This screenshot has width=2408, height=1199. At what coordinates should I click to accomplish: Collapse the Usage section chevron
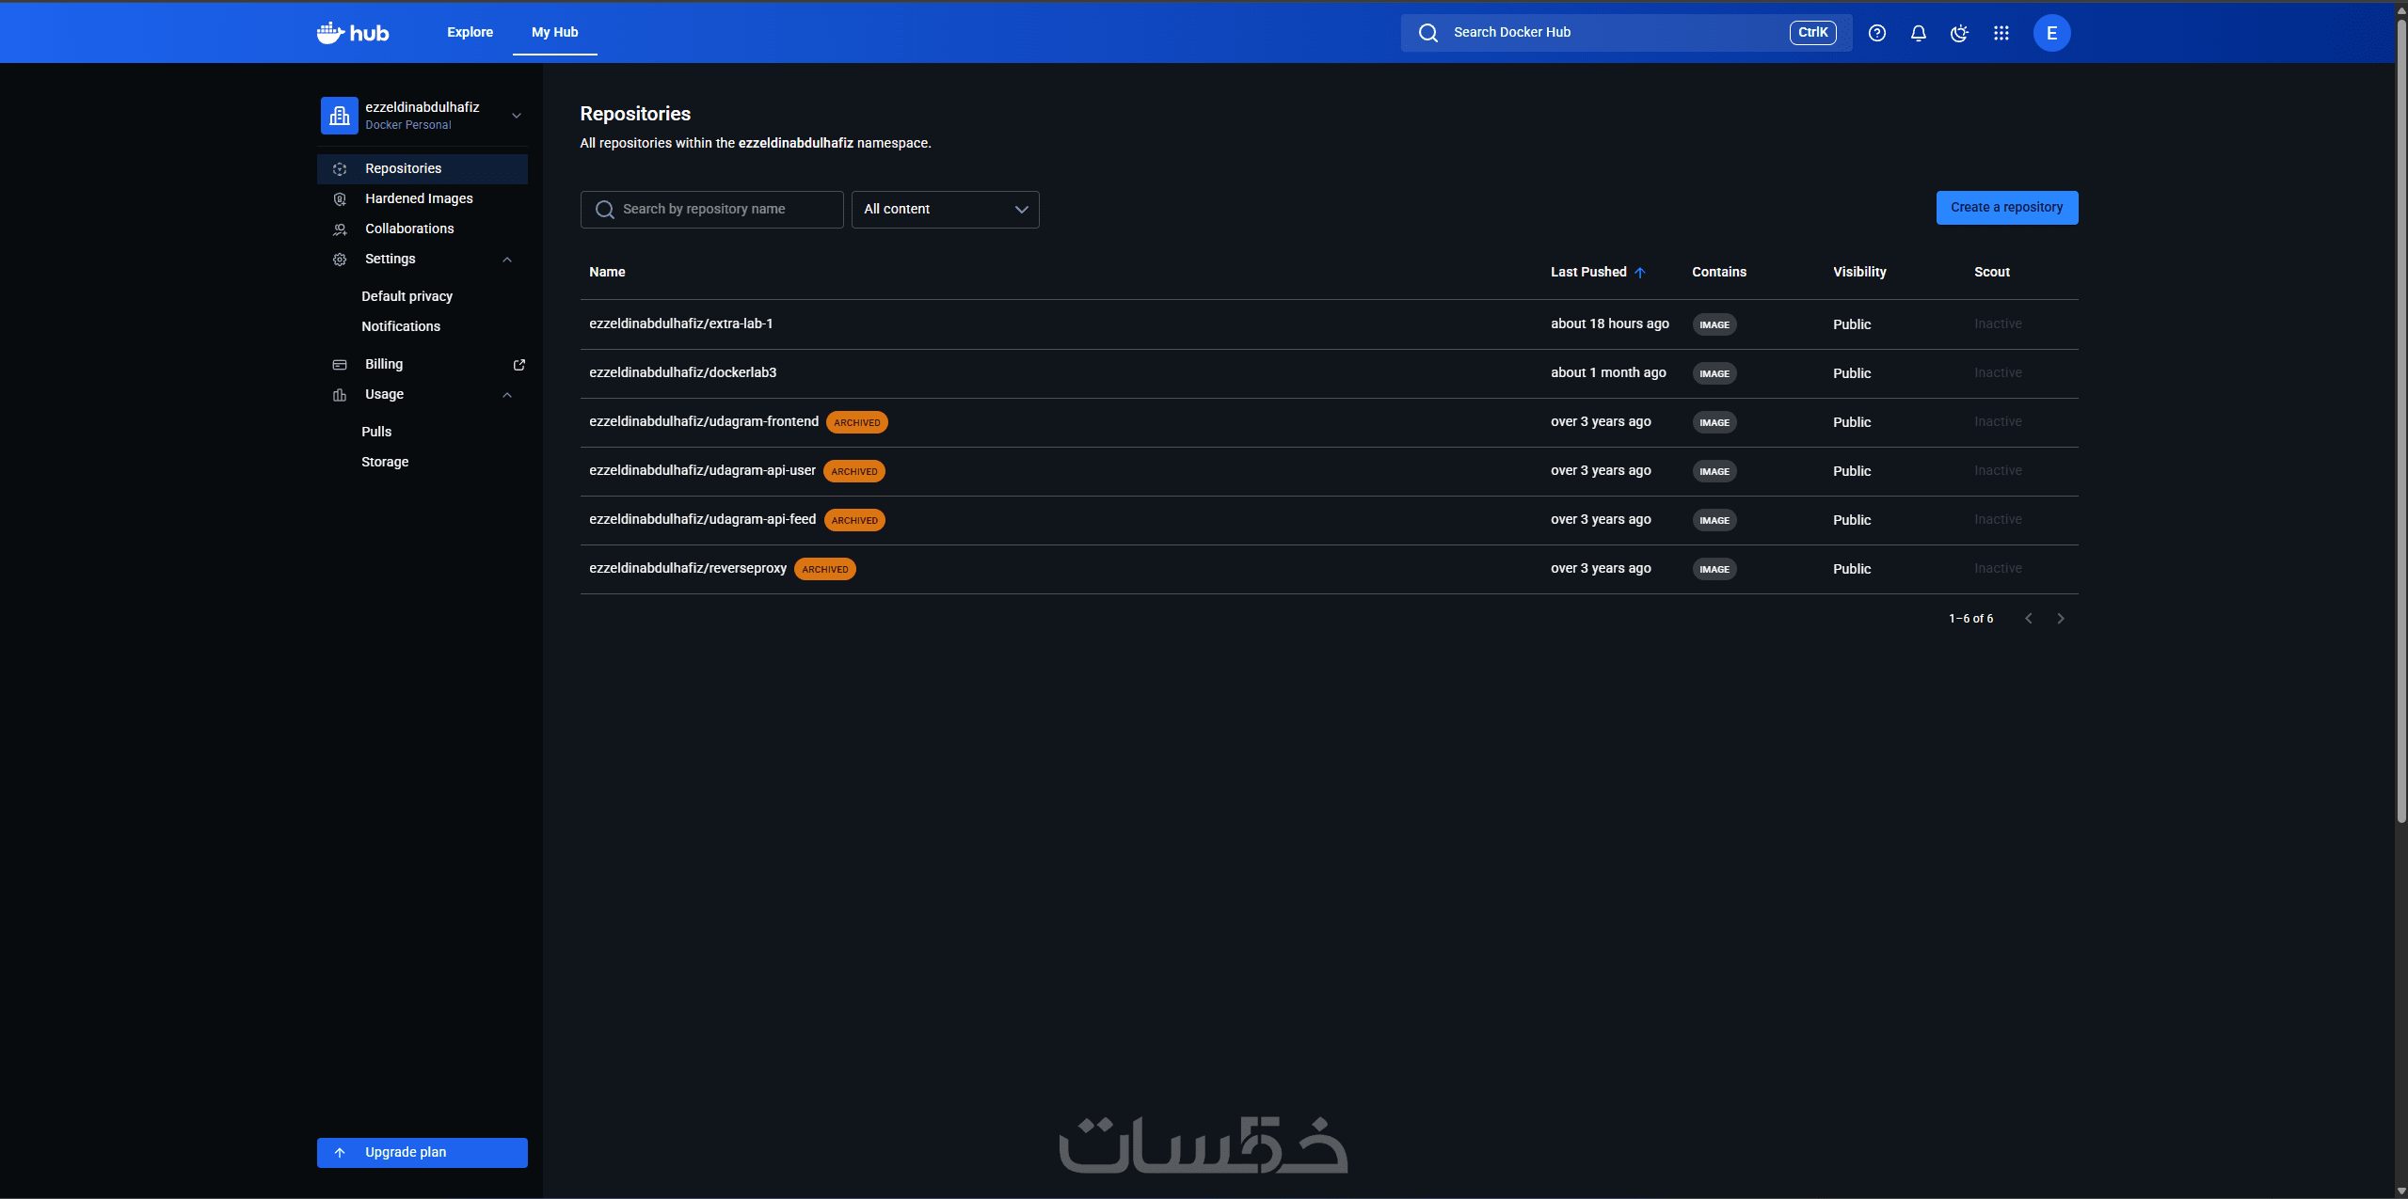tap(507, 395)
